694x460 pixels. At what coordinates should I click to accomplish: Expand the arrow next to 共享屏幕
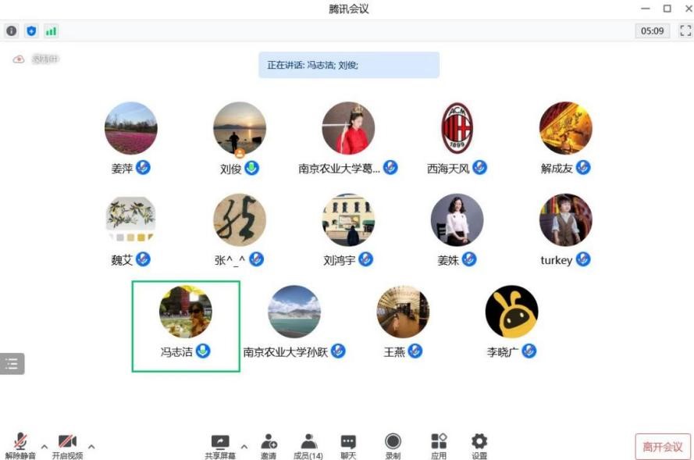244,447
